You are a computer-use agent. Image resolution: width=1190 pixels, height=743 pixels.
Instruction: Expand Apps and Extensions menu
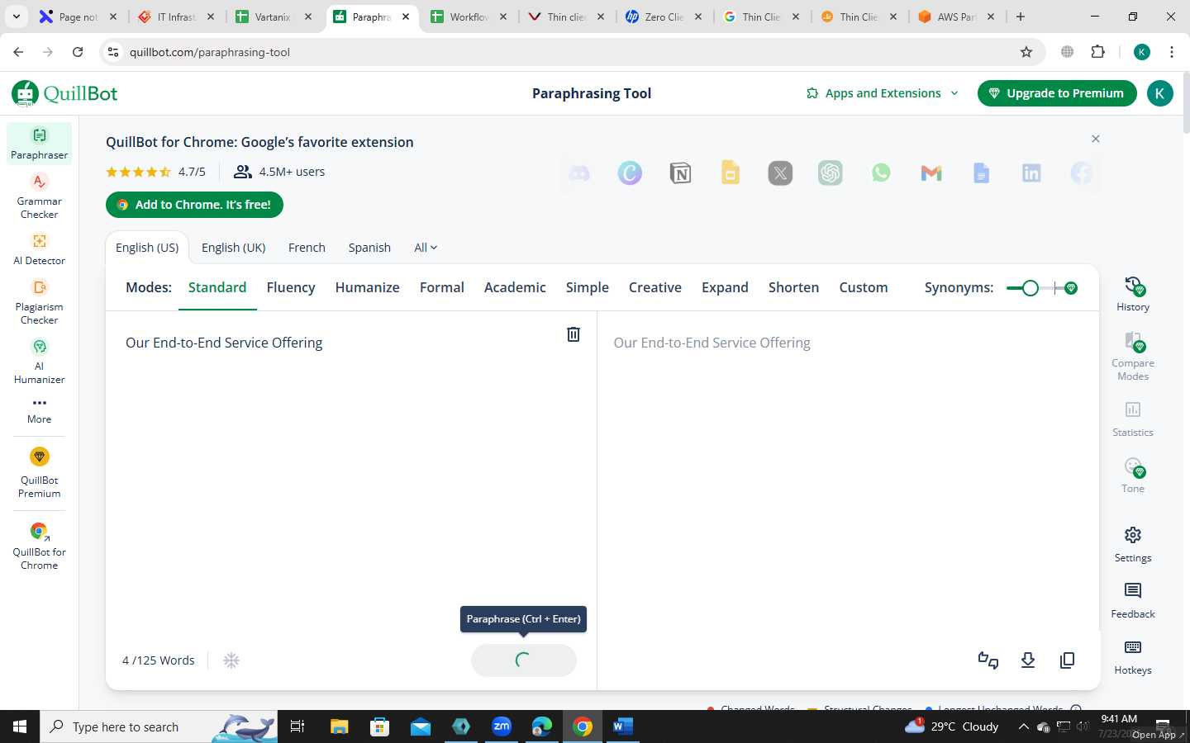[883, 93]
